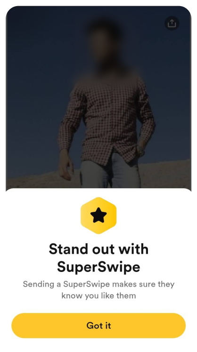This screenshot has width=197, height=352.
Task: Open the dimmed profile photo behind the sheet
Action: click(x=98, y=97)
